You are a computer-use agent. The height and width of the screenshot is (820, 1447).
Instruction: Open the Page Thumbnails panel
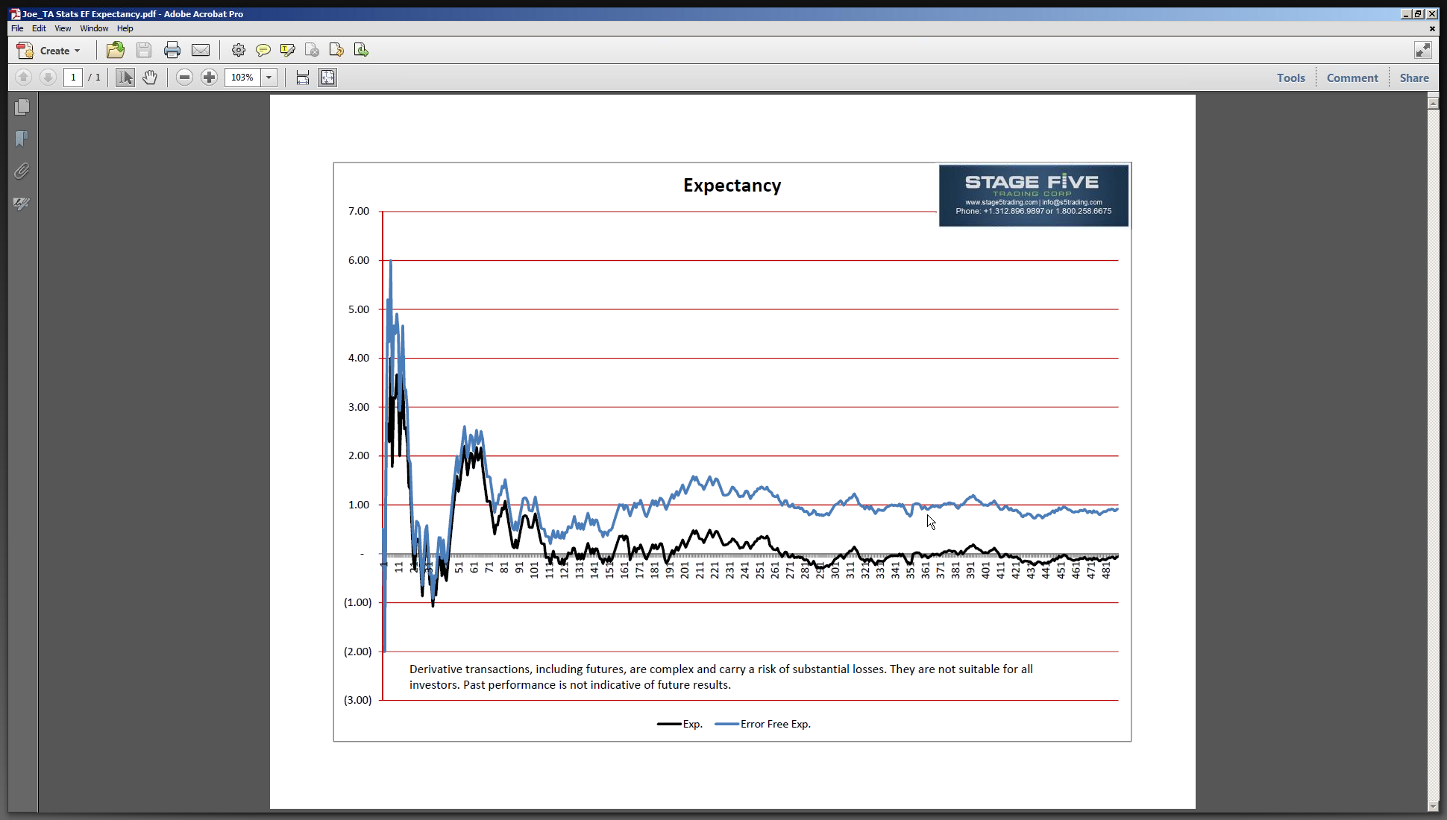click(x=22, y=107)
